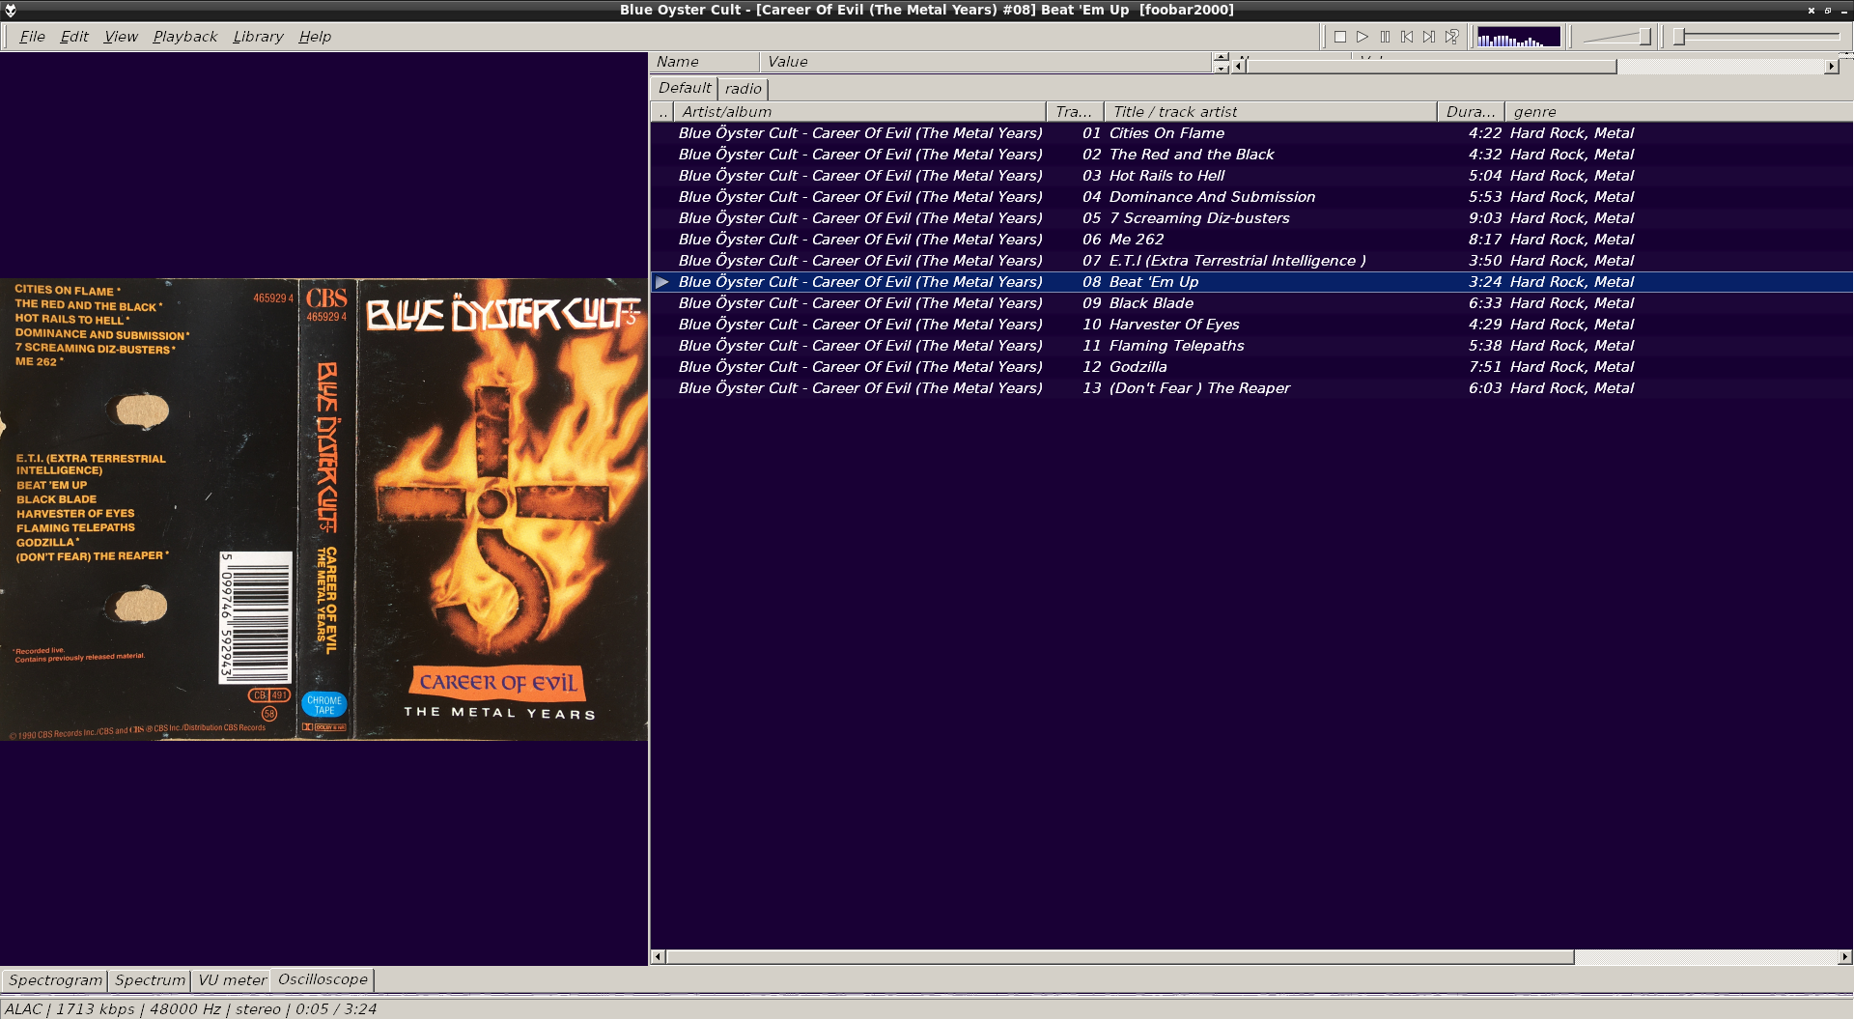Screen dimensions: 1854x1020
Task: Click the playlist horizontal scrollbar
Action: click(1120, 957)
